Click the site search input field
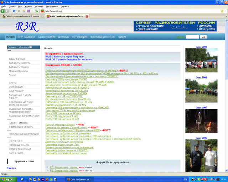The image size is (228, 182). [192, 37]
